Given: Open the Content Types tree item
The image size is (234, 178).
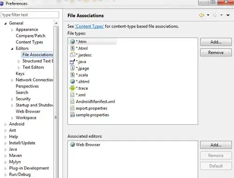Looking at the screenshot, I should coord(29,42).
